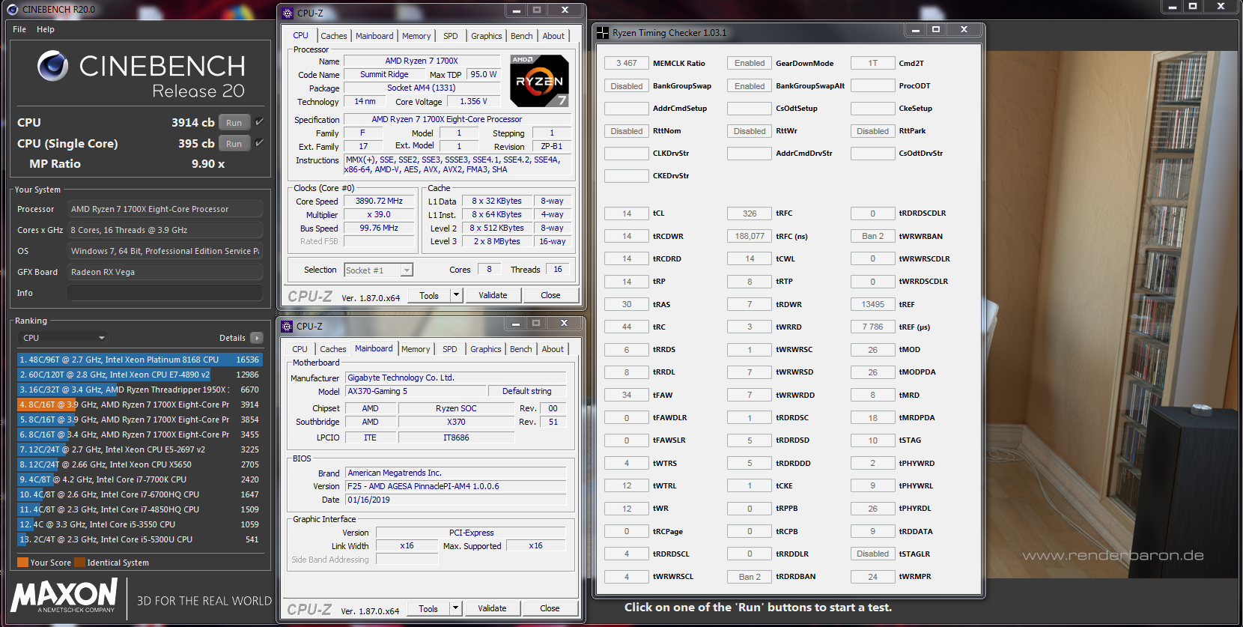Click the top CPU-Z window title icon
The height and width of the screenshot is (627, 1243).
(x=288, y=13)
